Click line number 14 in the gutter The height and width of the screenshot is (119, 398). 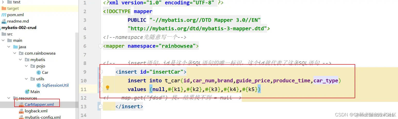(84, 115)
